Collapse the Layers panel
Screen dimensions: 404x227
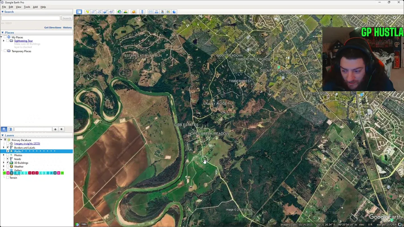pos(3,135)
